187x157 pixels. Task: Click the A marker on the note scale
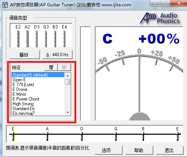[47, 134]
